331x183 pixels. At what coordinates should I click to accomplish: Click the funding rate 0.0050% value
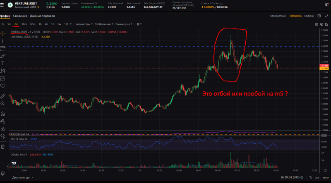(209, 7)
